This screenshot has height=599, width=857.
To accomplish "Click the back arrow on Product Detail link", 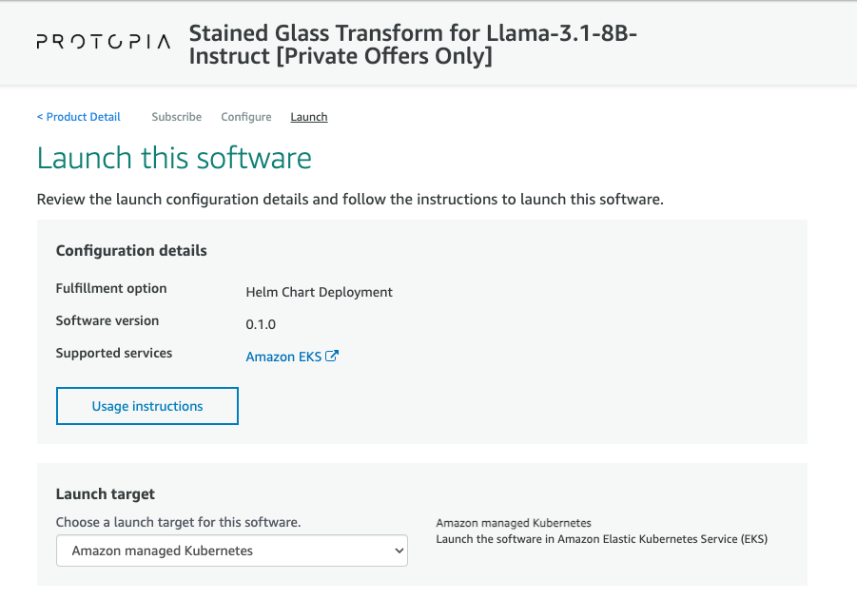I will (x=41, y=116).
